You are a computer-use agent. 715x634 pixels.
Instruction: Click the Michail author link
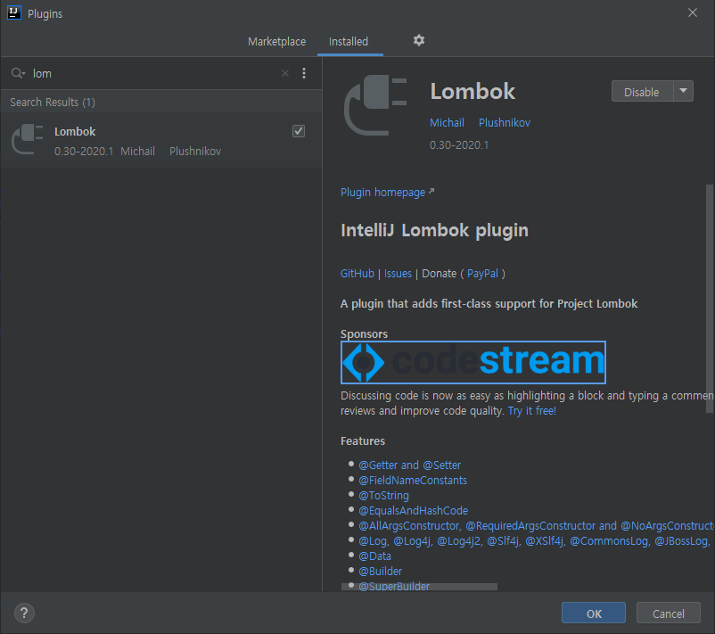tap(447, 123)
